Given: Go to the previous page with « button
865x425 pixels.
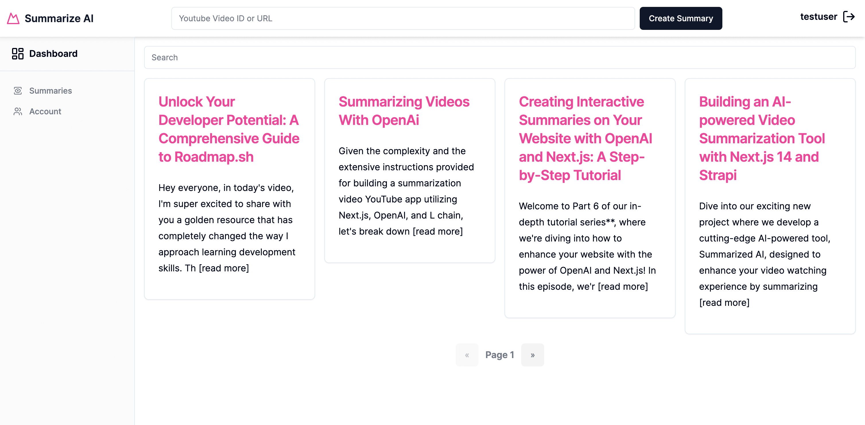Looking at the screenshot, I should [x=467, y=355].
